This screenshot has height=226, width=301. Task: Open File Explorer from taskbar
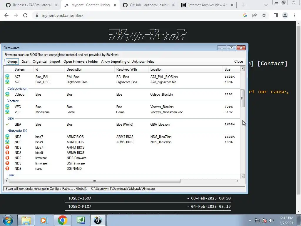point(26,220)
